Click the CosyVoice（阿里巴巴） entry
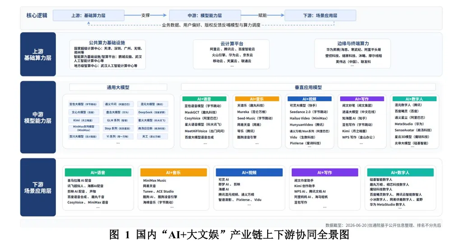458x250 pixels. (x=201, y=118)
